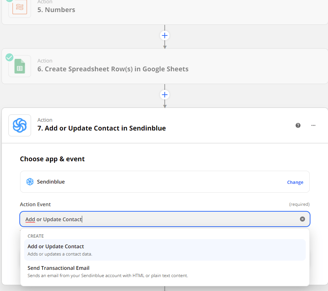Click the Google Sheets app icon
The width and height of the screenshot is (328, 291).
click(20, 66)
